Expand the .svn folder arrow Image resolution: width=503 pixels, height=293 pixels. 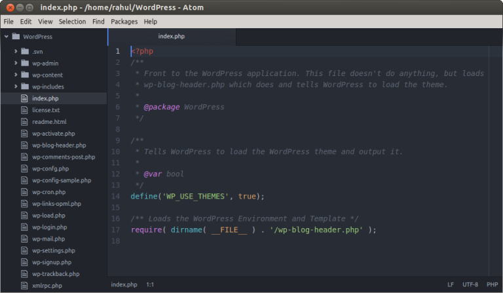point(16,51)
